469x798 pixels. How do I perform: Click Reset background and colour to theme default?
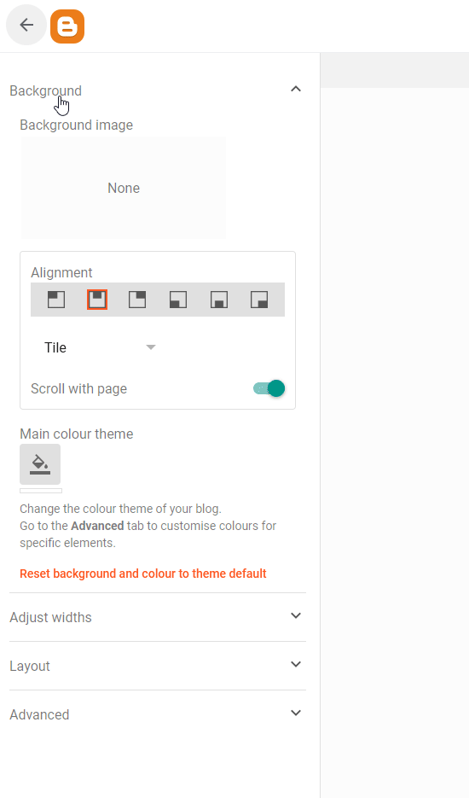point(143,574)
